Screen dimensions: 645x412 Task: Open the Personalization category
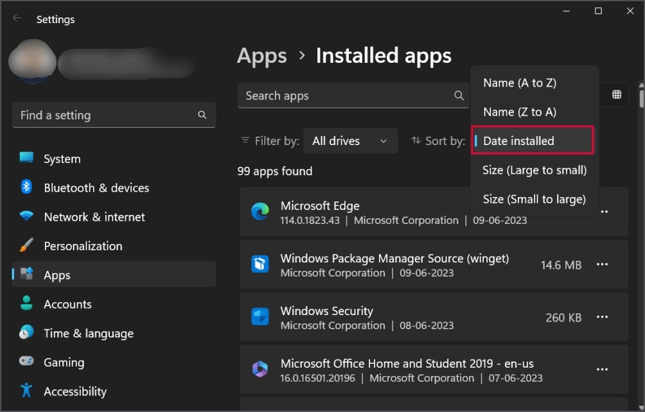pos(114,246)
